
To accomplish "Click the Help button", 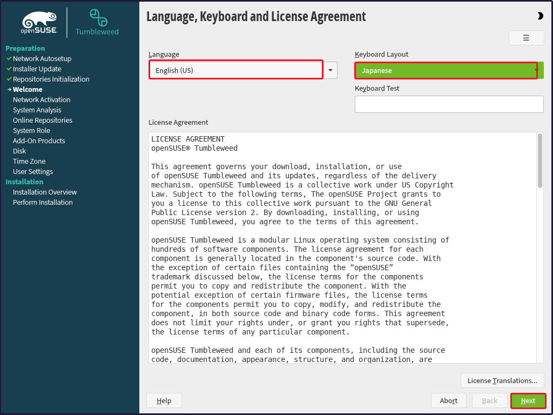I will pos(164,400).
